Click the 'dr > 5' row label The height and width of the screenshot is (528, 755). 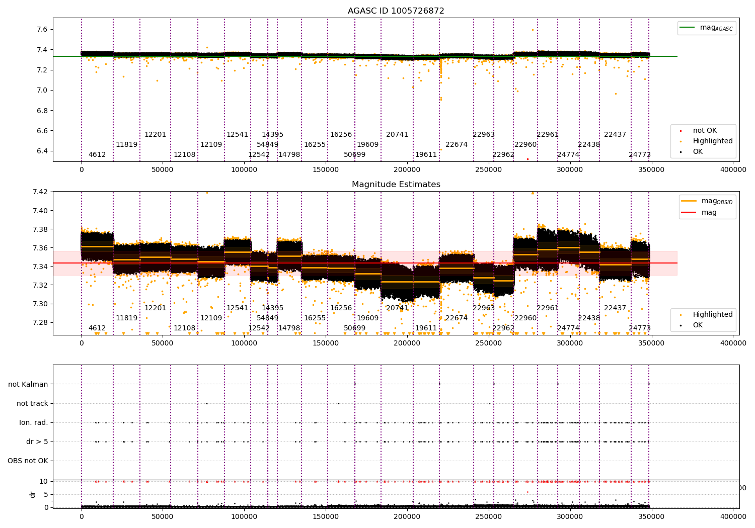tap(37, 442)
